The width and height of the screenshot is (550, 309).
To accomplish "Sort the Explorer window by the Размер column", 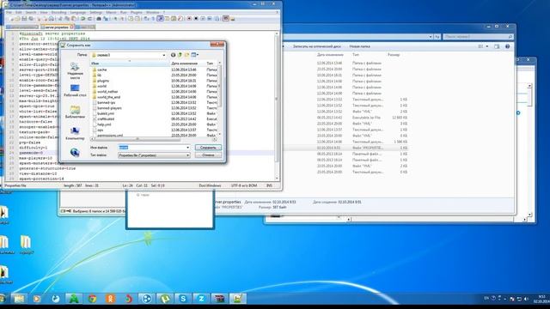I will tap(394, 55).
